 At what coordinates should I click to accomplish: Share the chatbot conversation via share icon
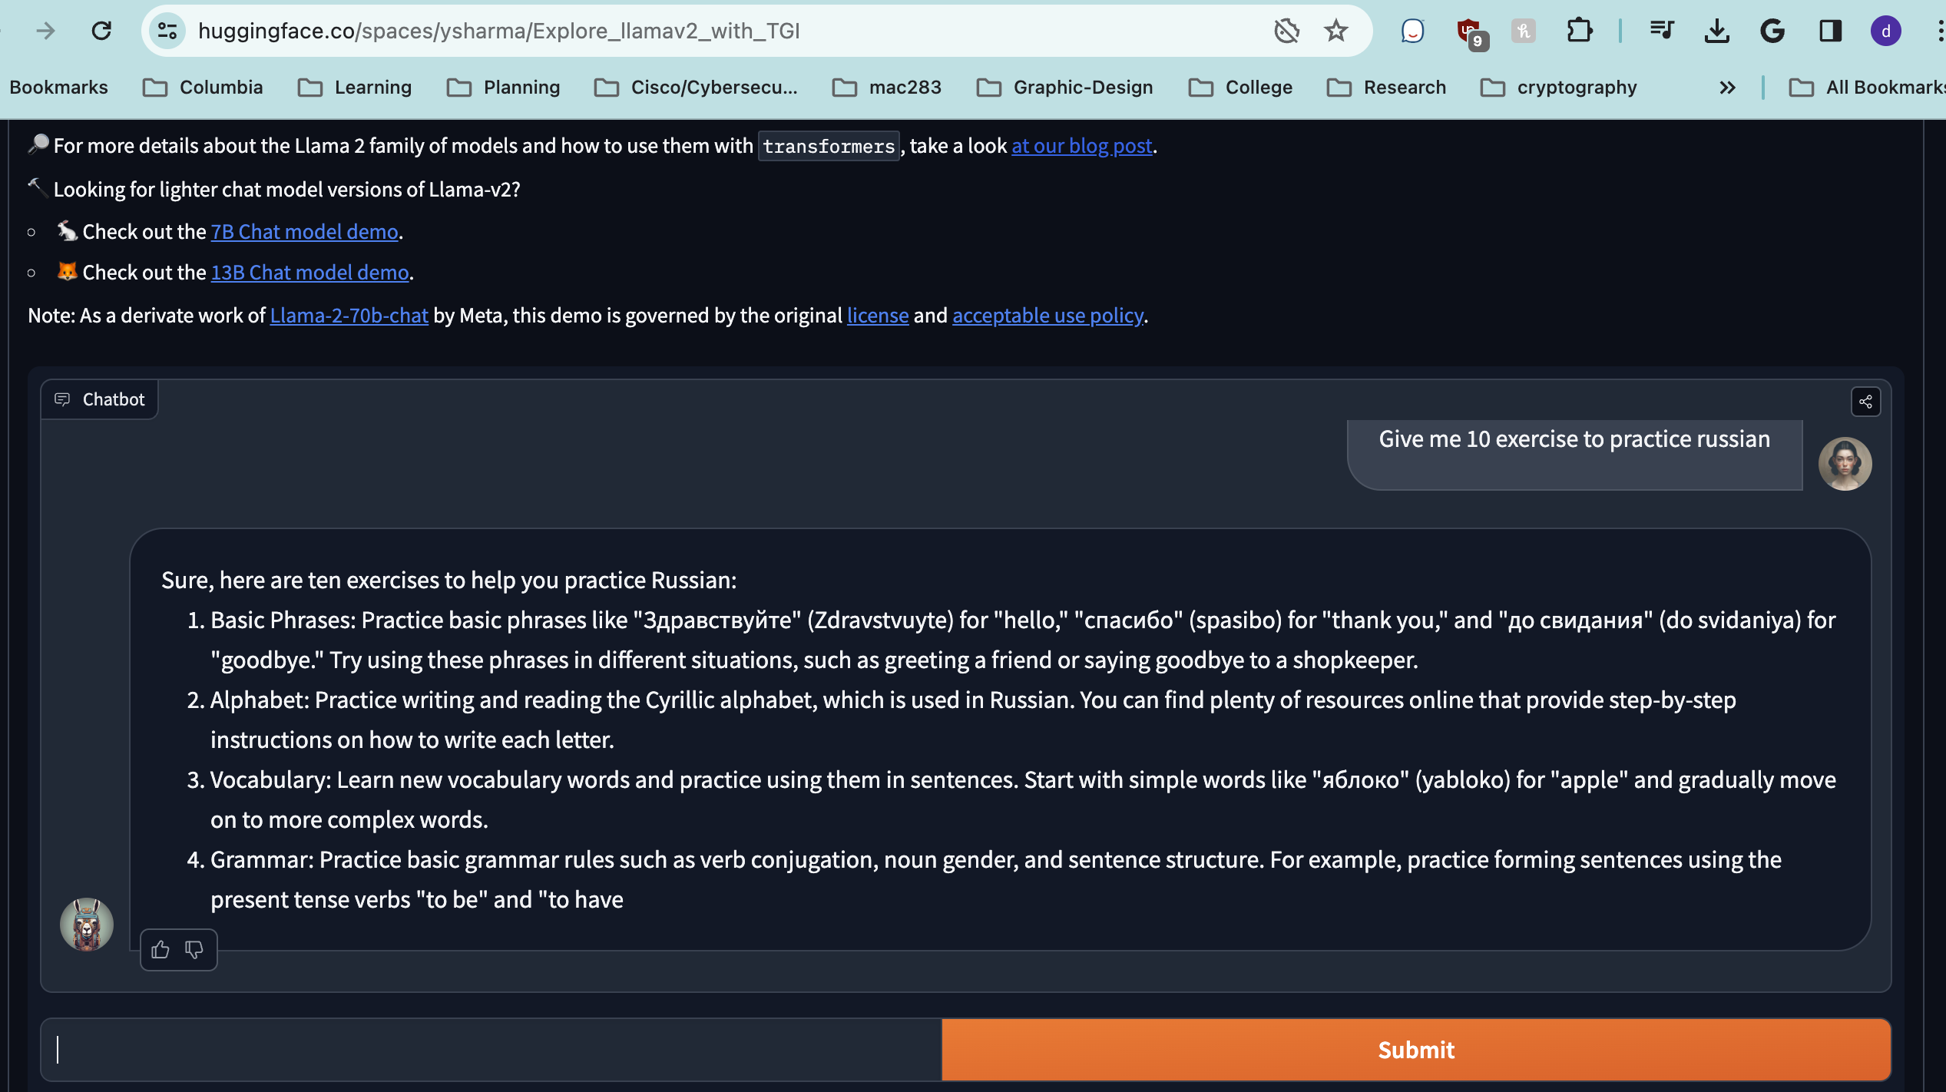pyautogui.click(x=1865, y=401)
